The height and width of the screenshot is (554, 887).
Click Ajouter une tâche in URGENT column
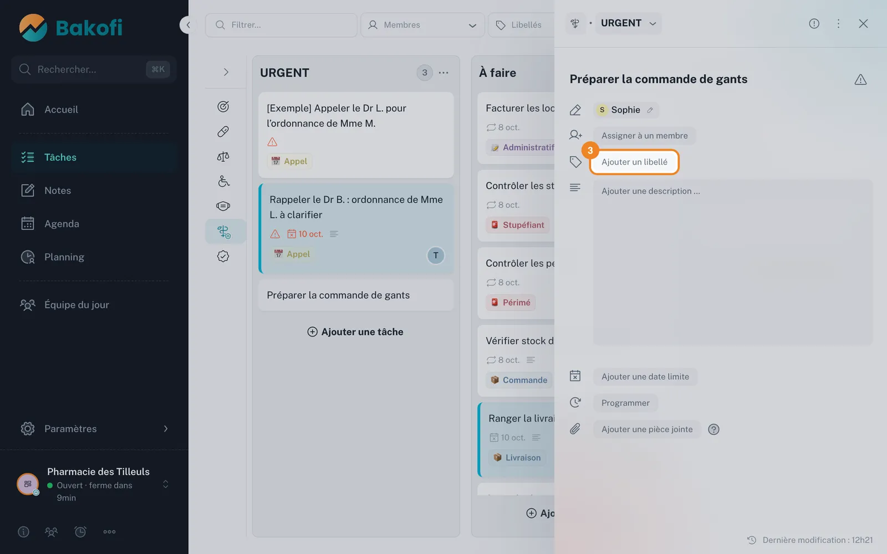click(355, 332)
